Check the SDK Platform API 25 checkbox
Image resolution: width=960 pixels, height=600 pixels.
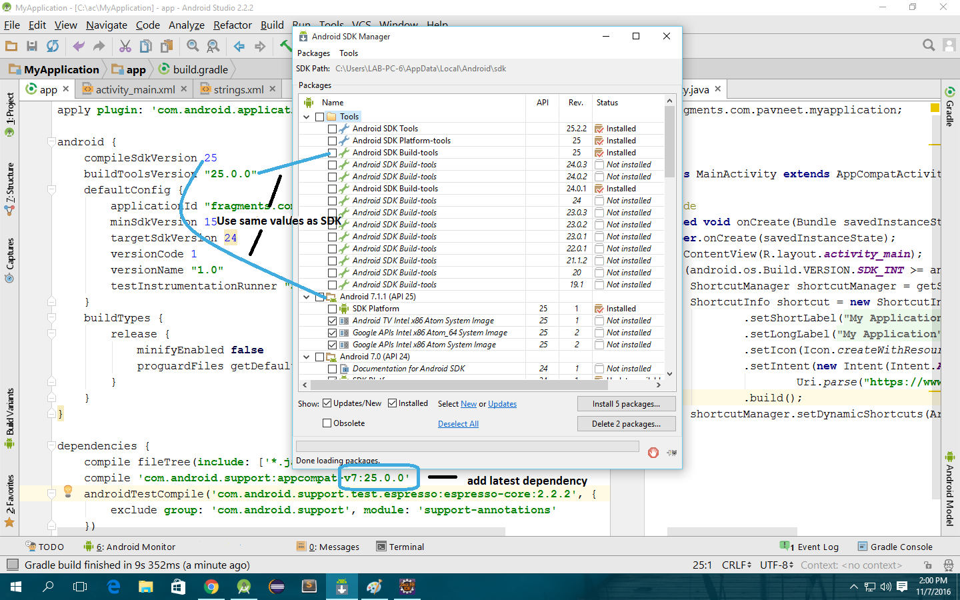[333, 309]
